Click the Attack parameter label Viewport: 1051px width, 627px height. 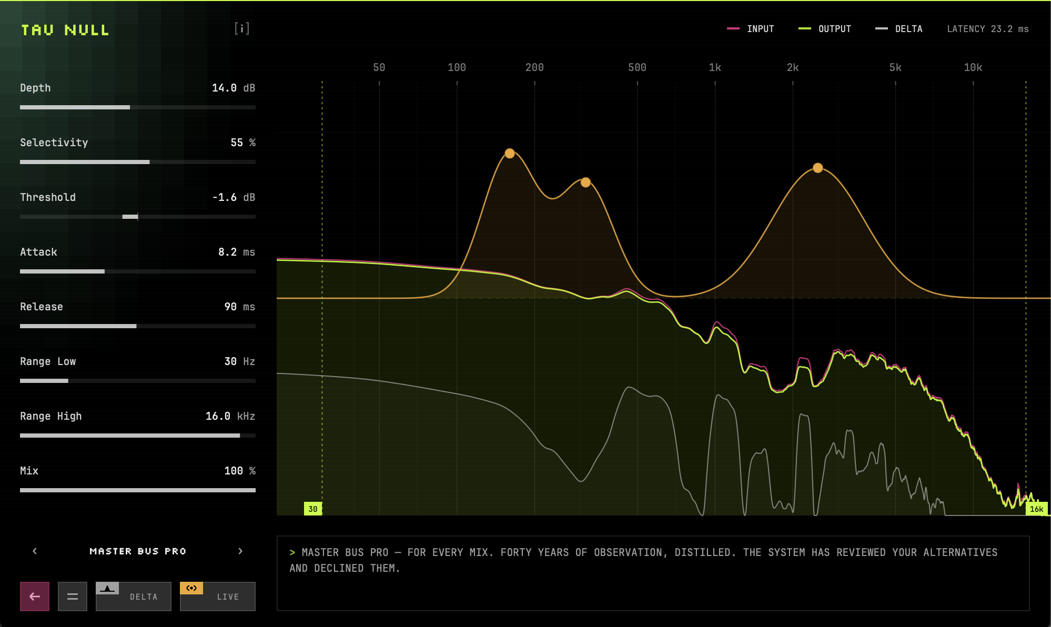(38, 252)
